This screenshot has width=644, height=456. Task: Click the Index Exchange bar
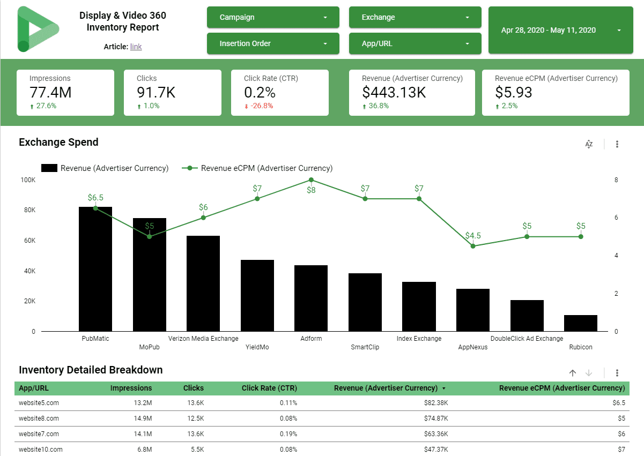point(419,307)
